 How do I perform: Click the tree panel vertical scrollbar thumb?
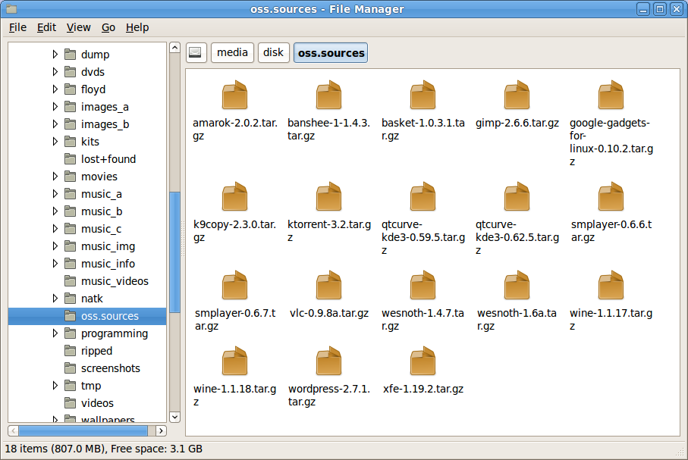coord(174,252)
